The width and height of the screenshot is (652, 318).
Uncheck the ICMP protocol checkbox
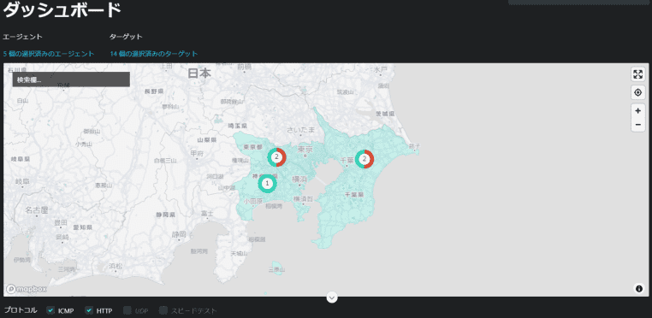[x=50, y=310]
